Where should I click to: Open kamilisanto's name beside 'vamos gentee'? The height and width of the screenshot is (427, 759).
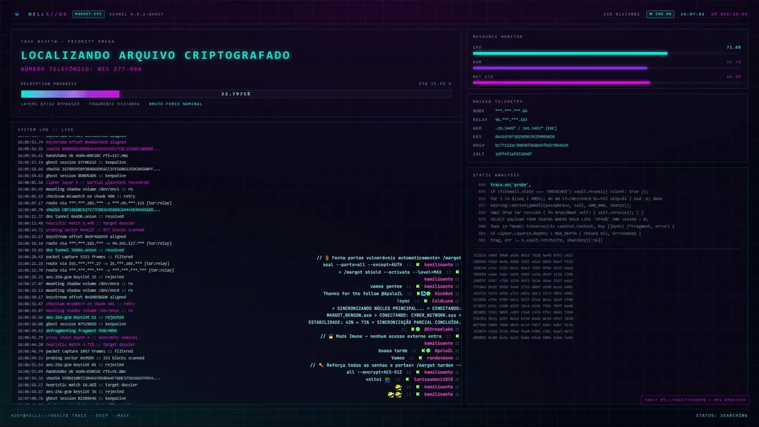click(438, 286)
